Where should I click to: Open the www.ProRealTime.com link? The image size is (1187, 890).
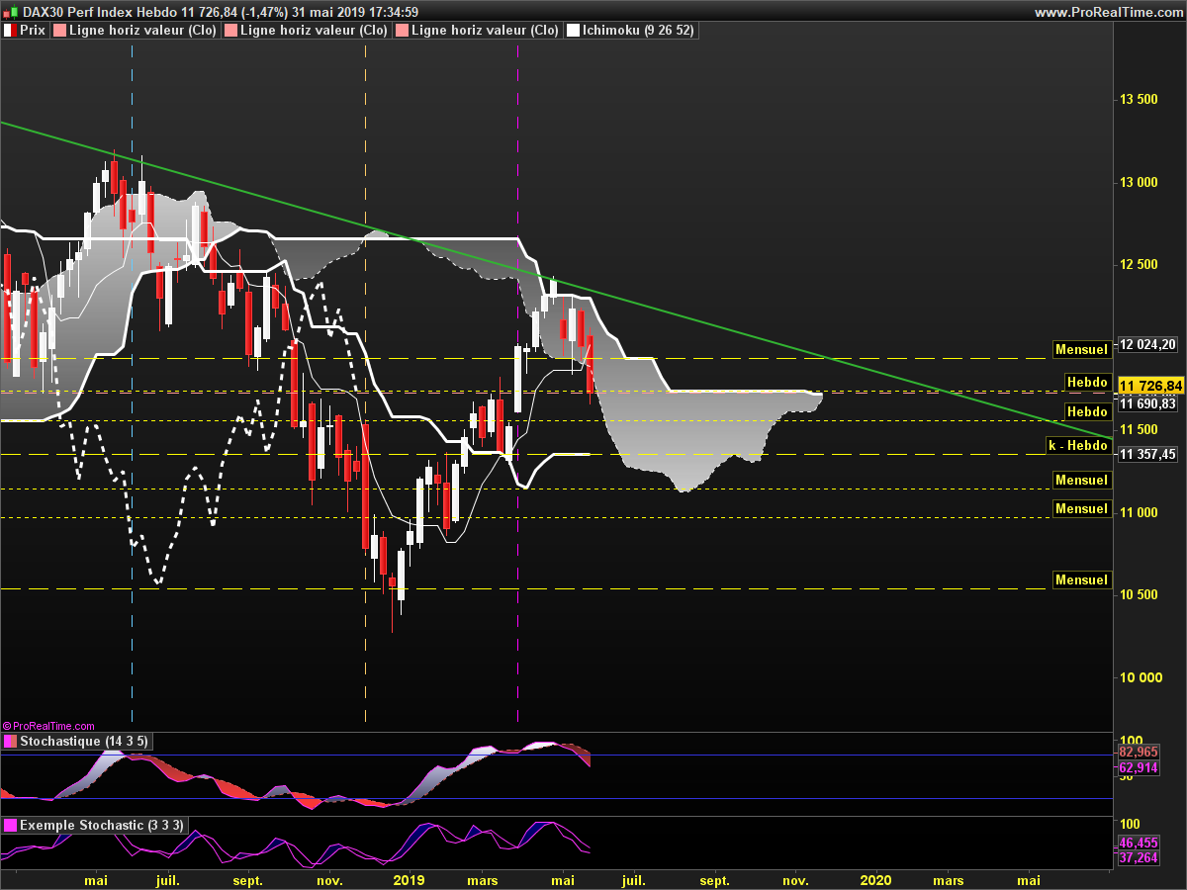pyautogui.click(x=1108, y=12)
